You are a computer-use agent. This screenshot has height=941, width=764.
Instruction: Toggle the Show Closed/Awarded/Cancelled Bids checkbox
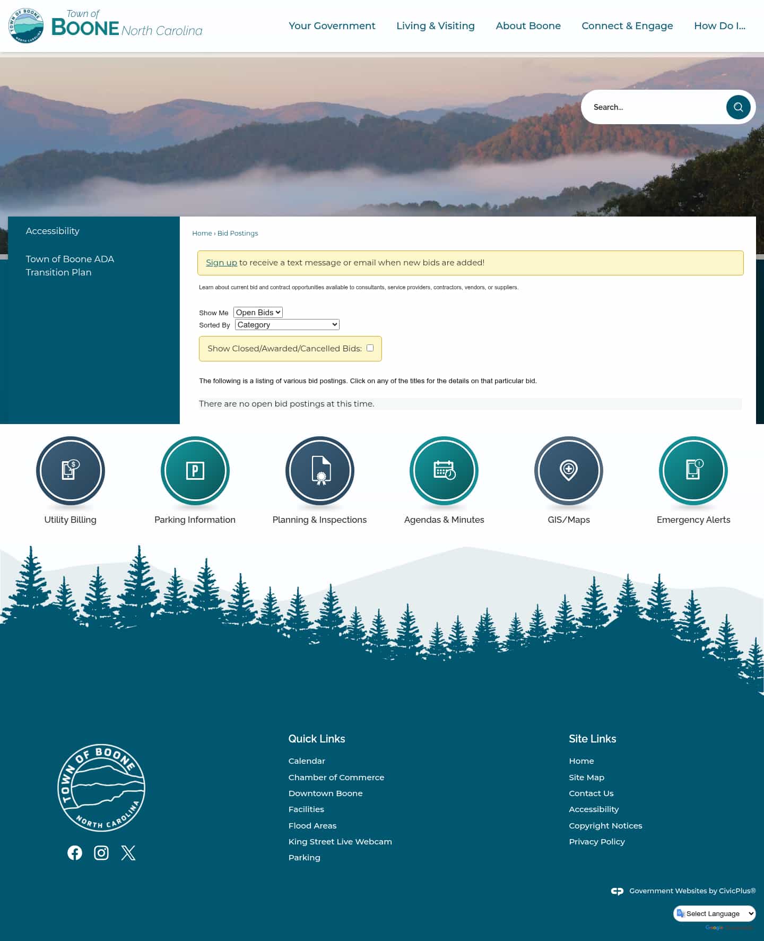370,348
